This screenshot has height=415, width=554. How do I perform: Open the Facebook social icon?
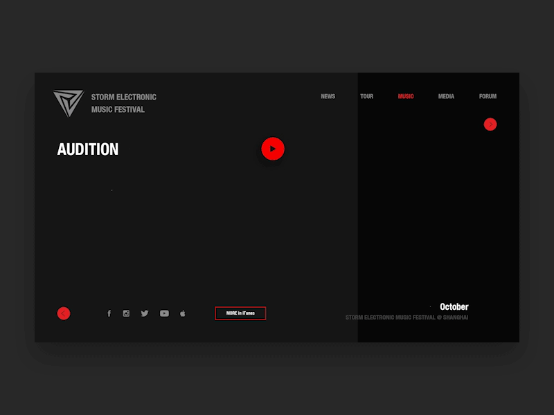pos(109,313)
